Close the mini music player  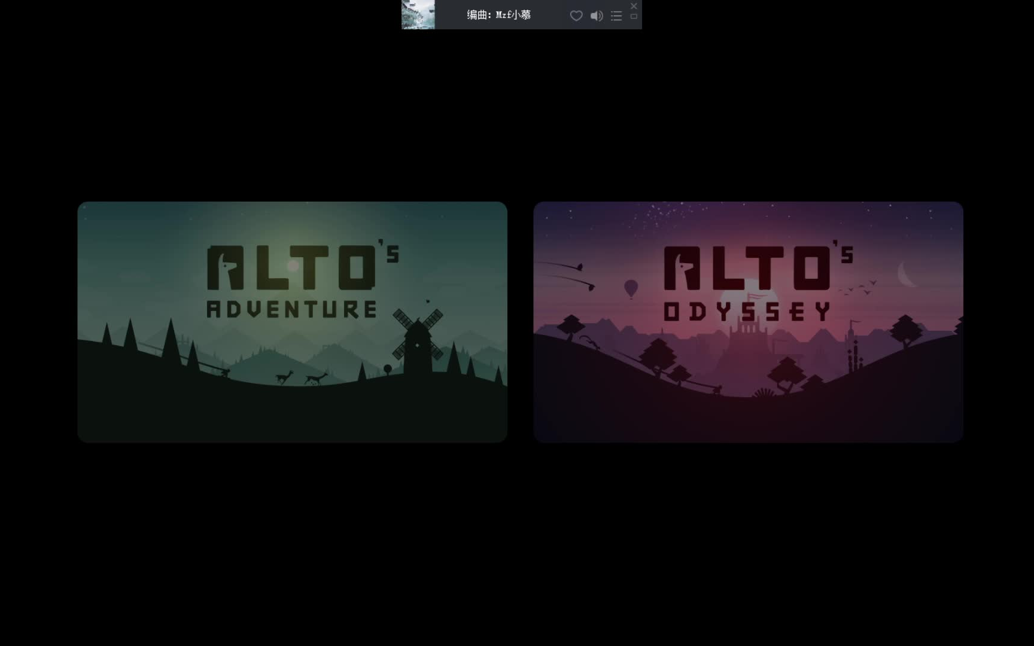[634, 5]
